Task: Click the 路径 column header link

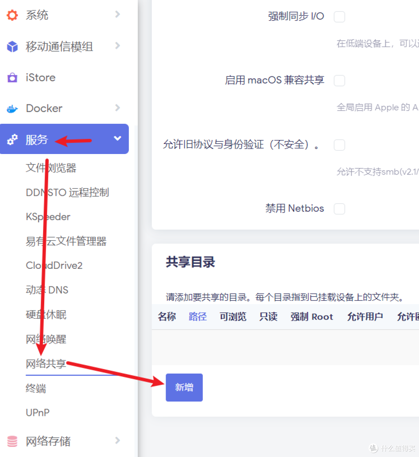Action: click(197, 317)
